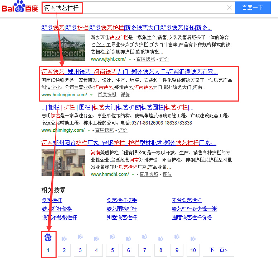Click the paw icon above page 7
Image resolution: width=278 pixels, height=262 pixels.
[x=145, y=237]
